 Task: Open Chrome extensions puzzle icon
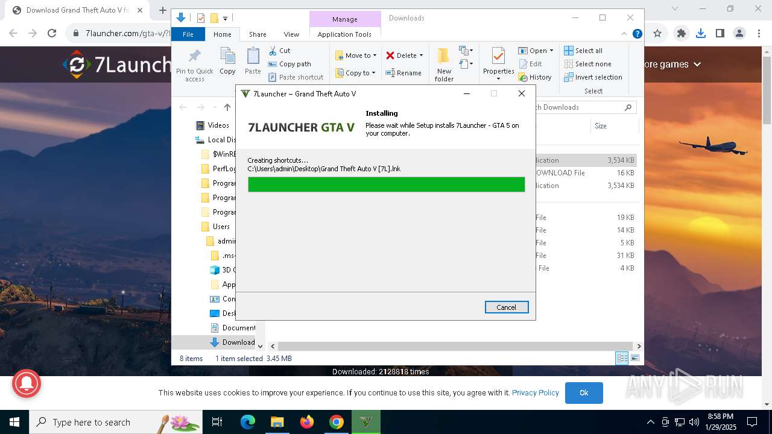[x=682, y=33]
